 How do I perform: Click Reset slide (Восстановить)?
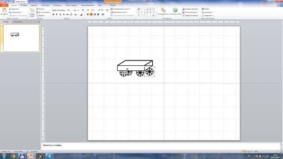click(43, 12)
